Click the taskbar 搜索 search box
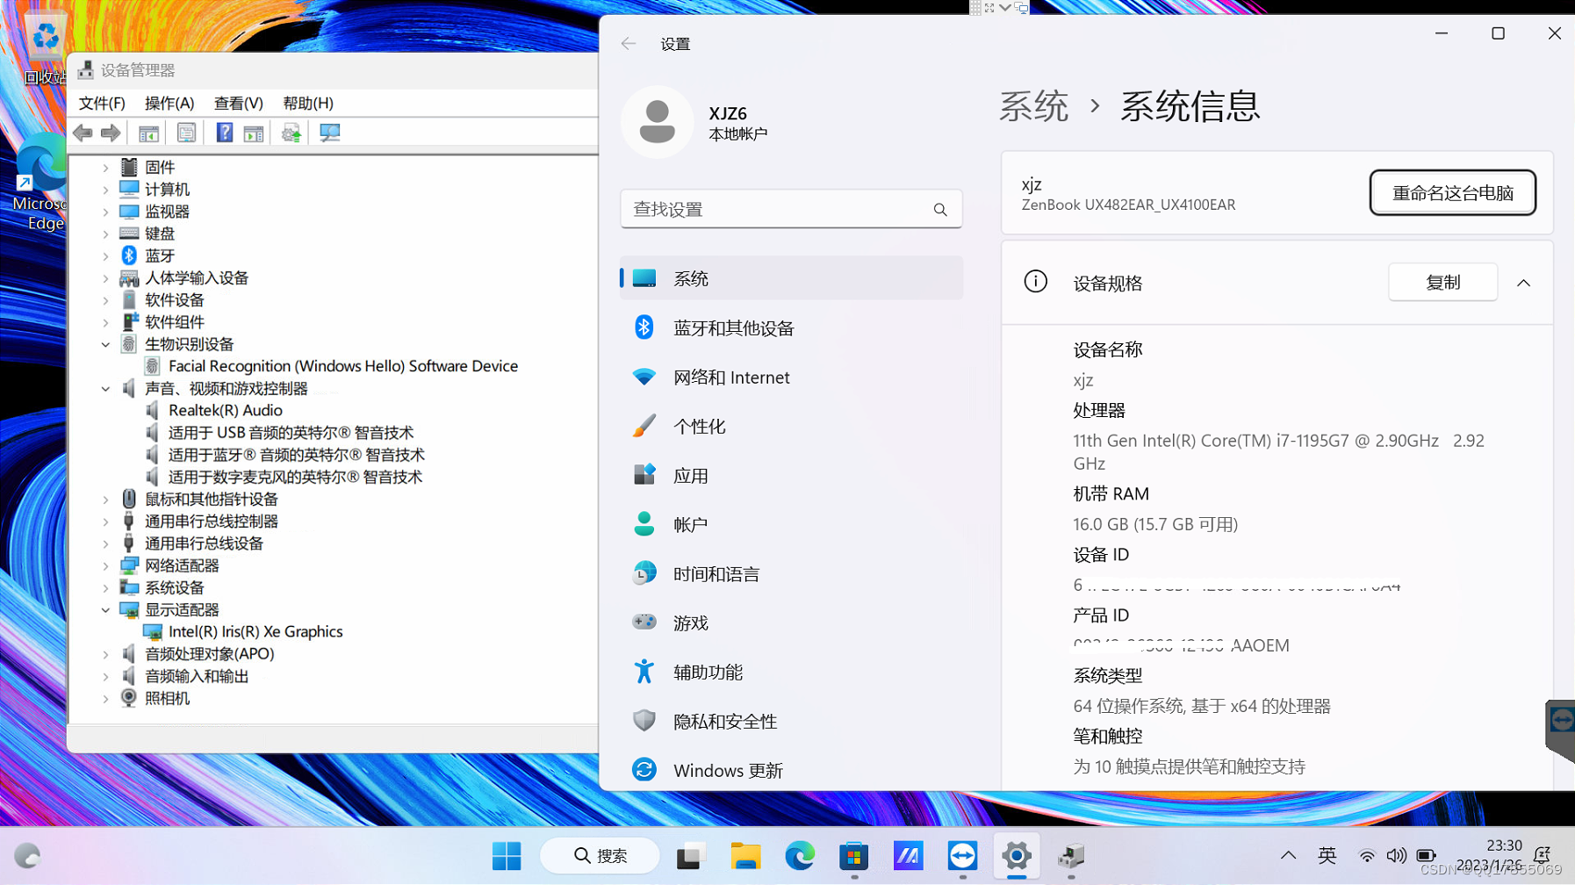The height and width of the screenshot is (885, 1575). click(600, 855)
